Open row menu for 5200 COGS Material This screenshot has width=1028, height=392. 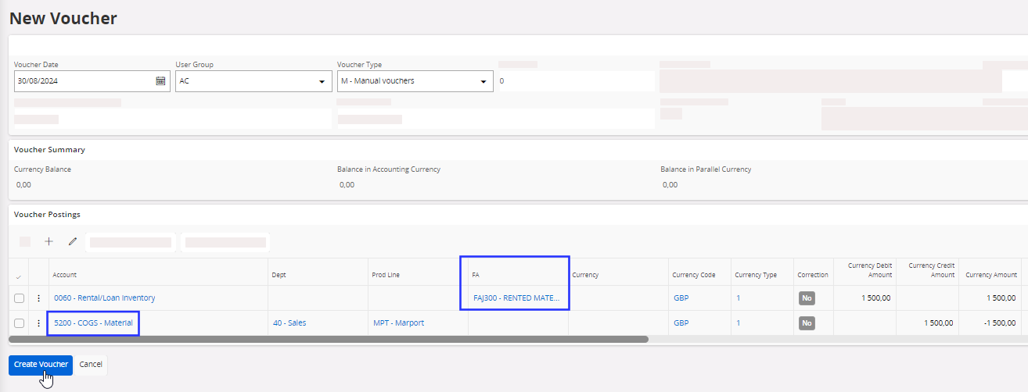point(38,323)
